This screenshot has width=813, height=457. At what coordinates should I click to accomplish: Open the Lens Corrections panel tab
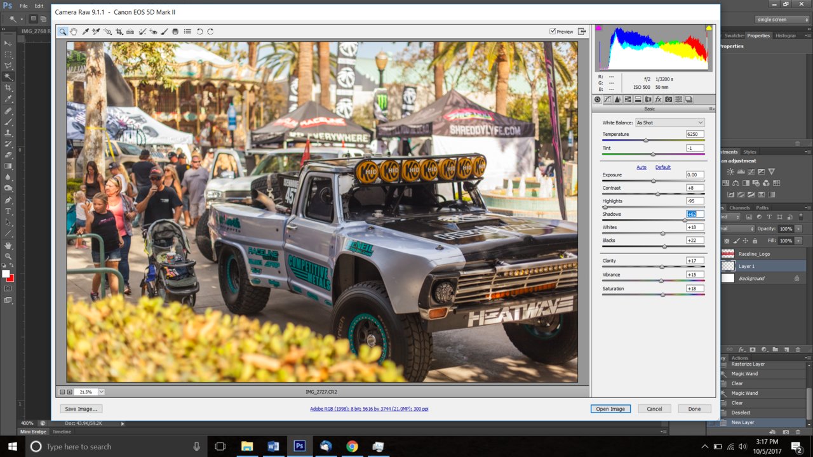click(648, 100)
